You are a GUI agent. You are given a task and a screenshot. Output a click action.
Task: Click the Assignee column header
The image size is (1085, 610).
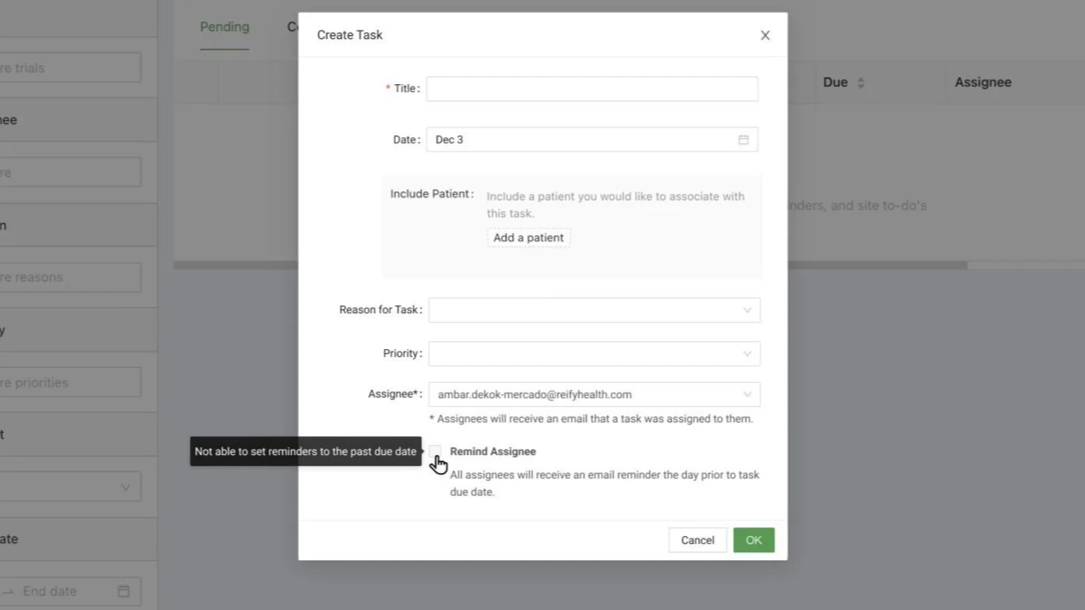[x=983, y=82]
